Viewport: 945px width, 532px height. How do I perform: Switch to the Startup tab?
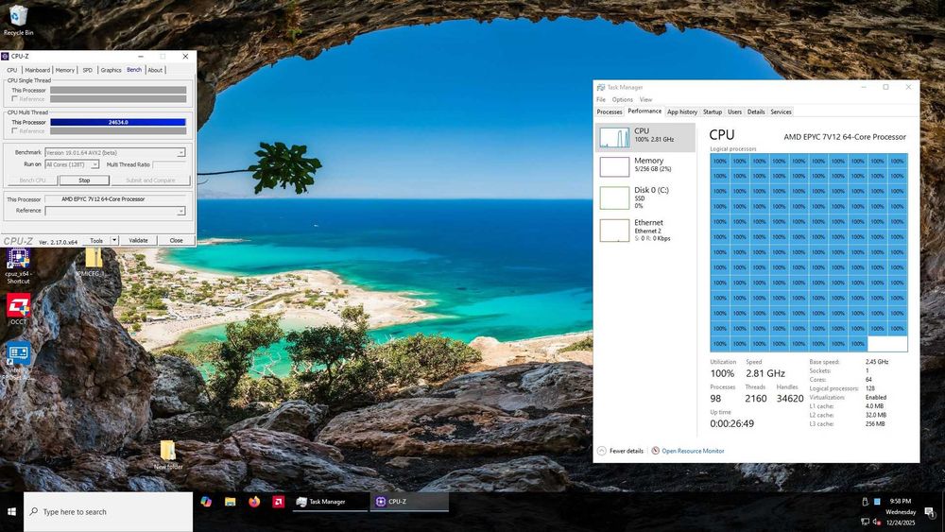713,112
